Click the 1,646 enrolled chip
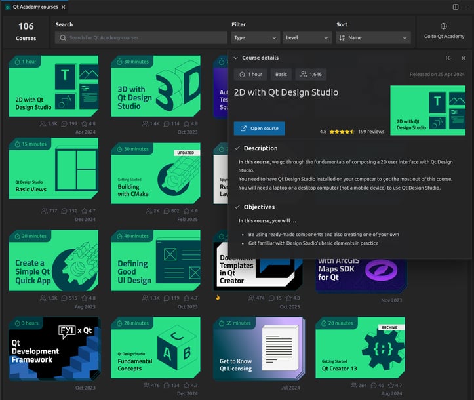 [311, 74]
